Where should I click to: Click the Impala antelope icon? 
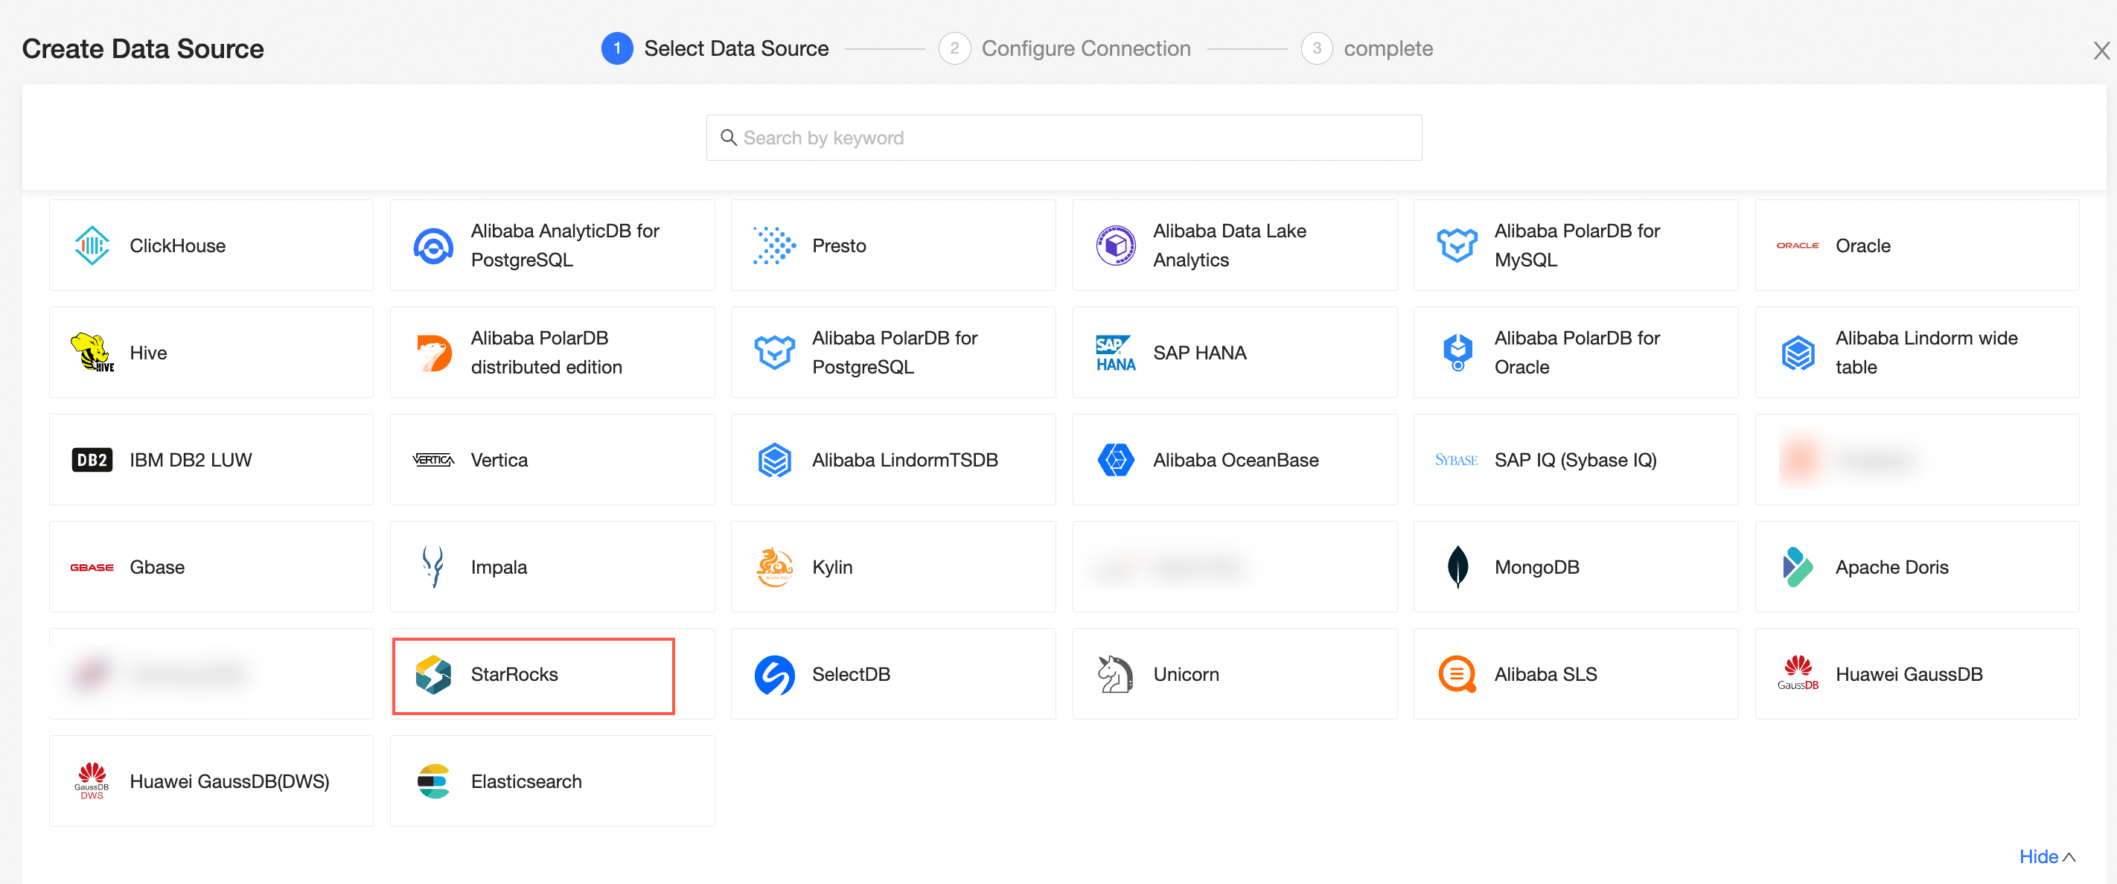(433, 567)
